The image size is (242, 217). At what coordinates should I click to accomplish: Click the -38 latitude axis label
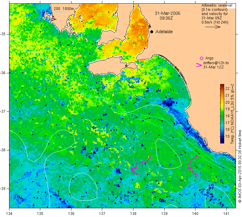pos(3,150)
